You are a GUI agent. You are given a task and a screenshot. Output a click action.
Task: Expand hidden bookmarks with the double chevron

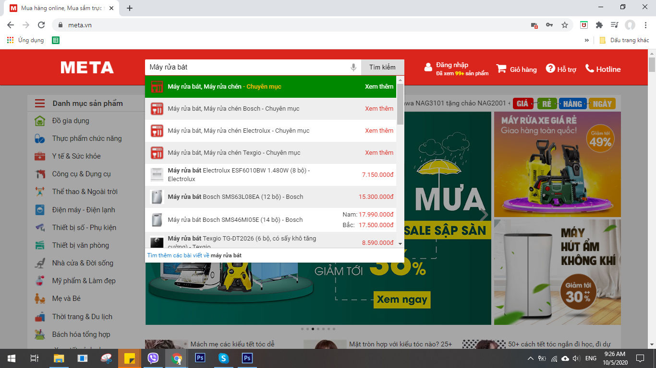pos(586,40)
